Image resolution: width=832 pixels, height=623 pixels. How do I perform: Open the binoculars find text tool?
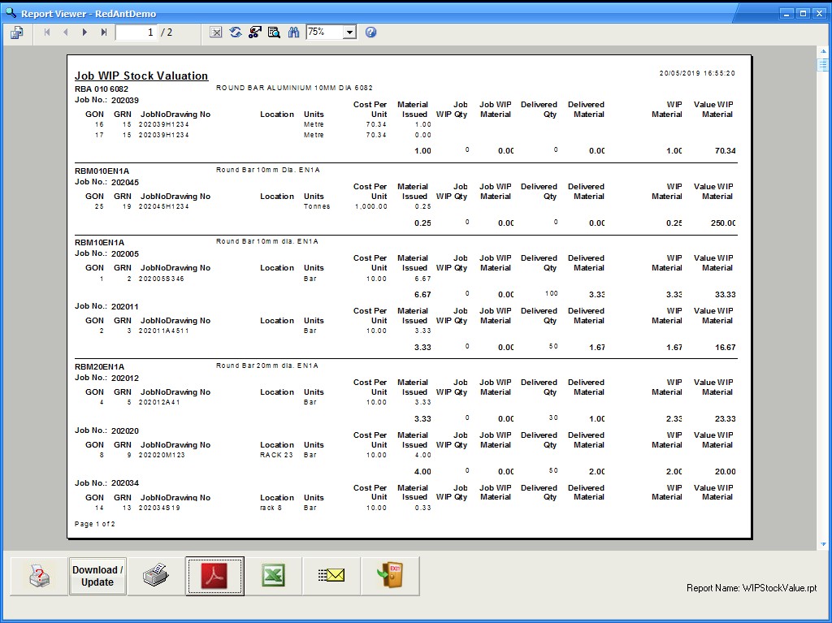tap(293, 32)
